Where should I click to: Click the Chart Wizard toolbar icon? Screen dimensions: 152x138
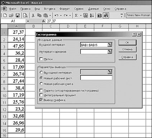pos(100,15)
